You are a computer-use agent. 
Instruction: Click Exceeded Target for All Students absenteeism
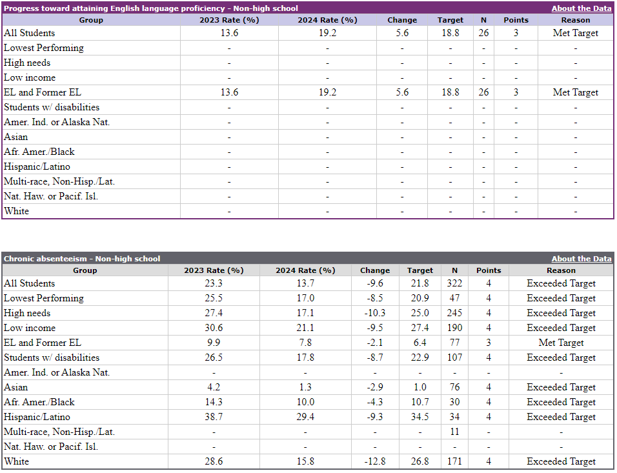pos(561,283)
